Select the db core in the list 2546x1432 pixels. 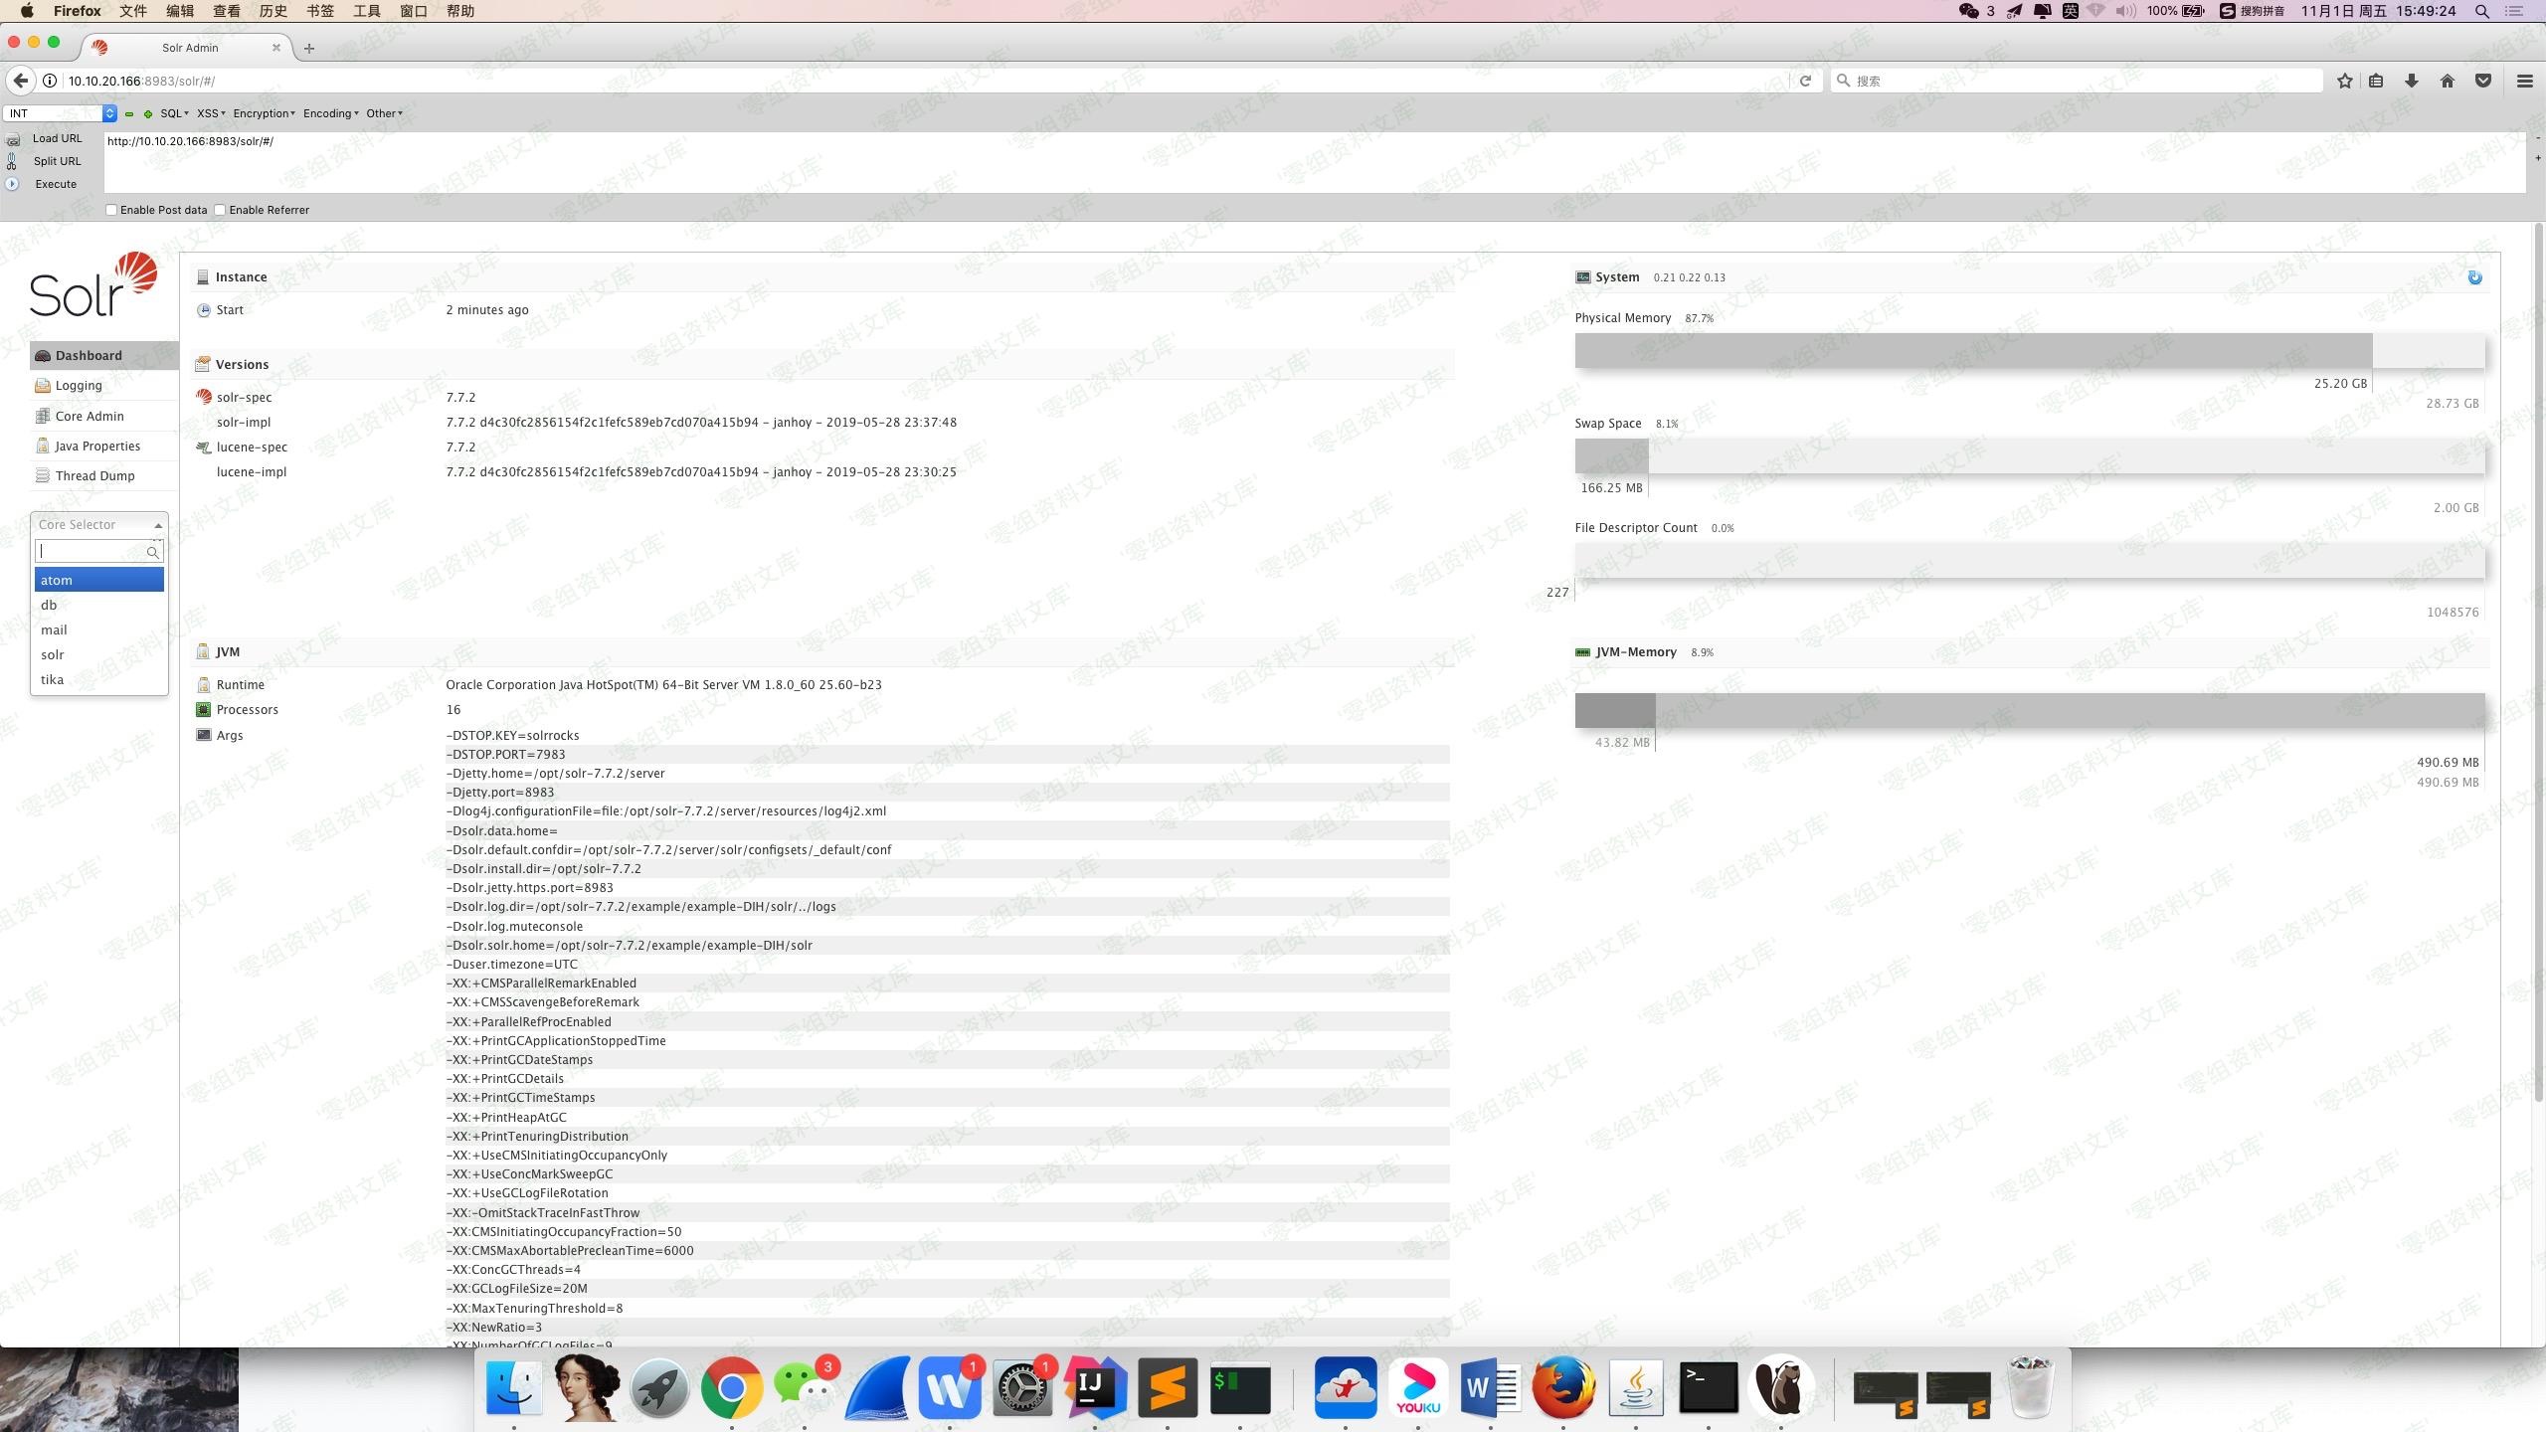[50, 605]
